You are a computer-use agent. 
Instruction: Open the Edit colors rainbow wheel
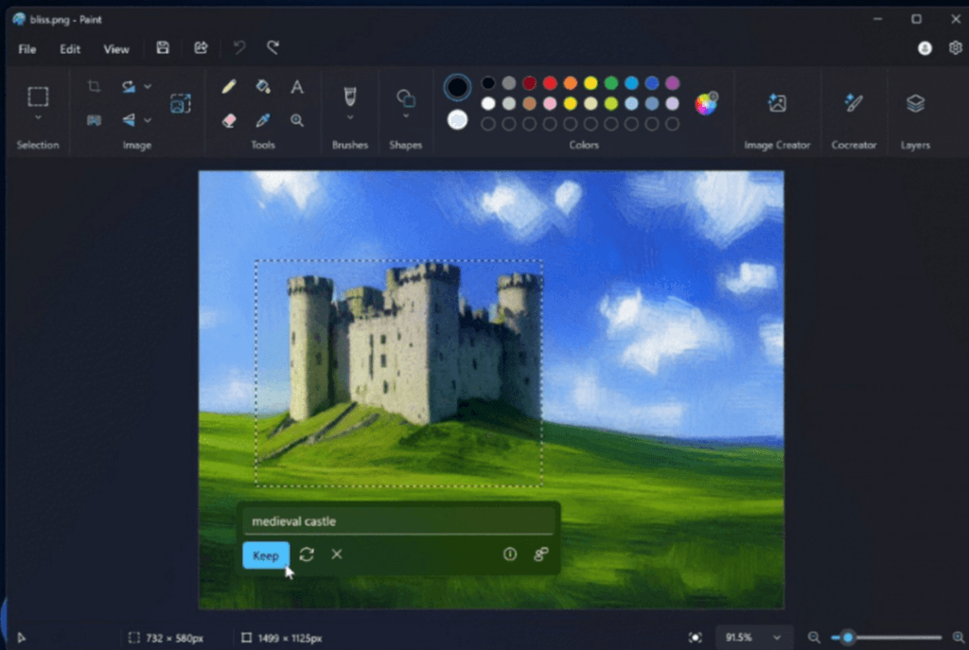tap(706, 103)
